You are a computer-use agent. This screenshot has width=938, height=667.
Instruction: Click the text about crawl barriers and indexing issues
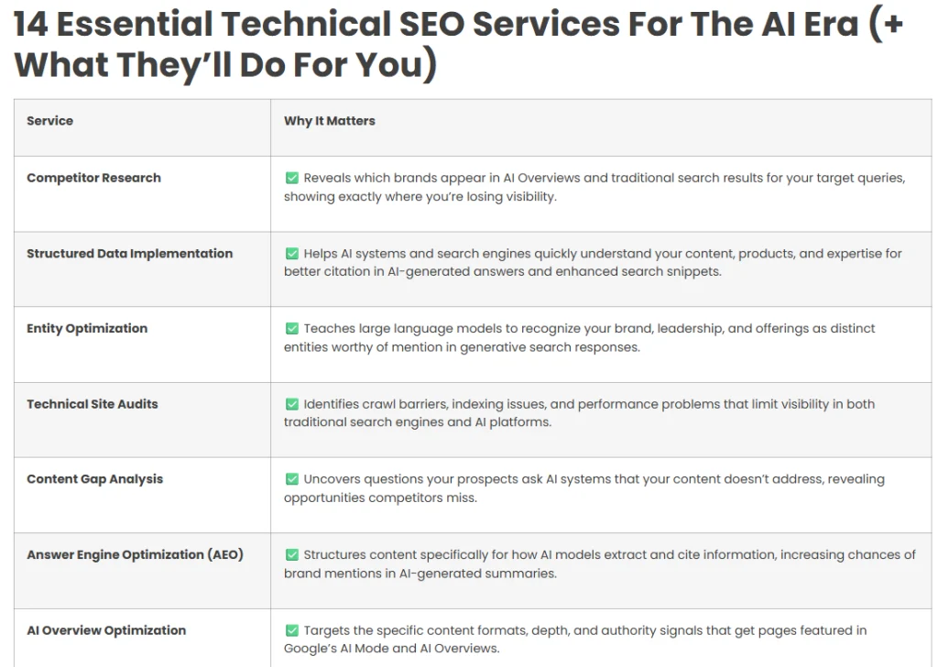tap(579, 413)
